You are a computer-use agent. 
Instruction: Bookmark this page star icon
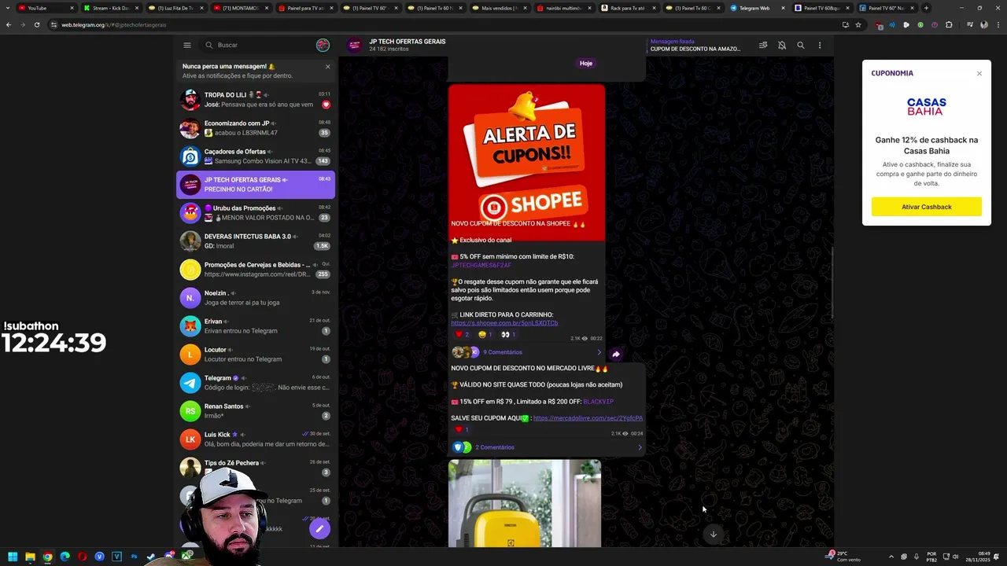click(x=858, y=24)
